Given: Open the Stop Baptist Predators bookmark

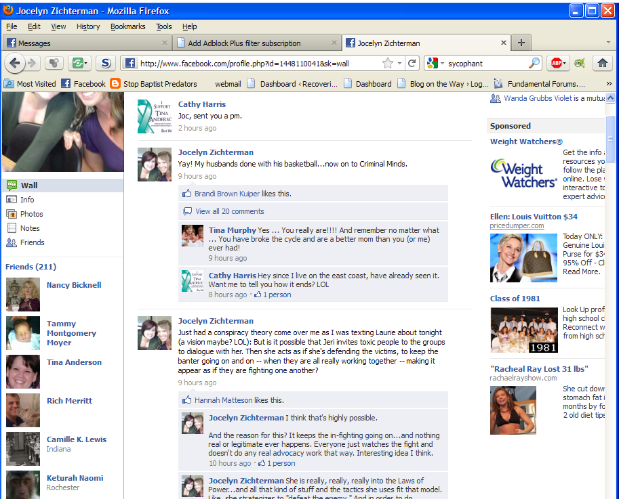Looking at the screenshot, I should 154,83.
